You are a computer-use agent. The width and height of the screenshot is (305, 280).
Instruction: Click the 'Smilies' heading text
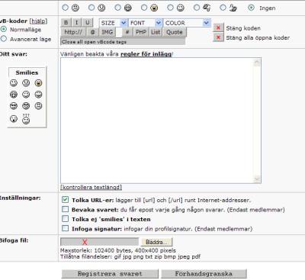[27, 72]
